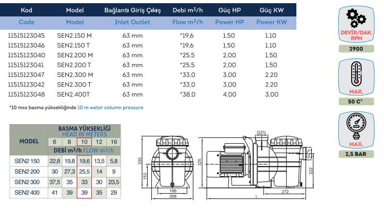384x208 pixels.
Task: Select the Debi m3/h column header
Action: [187, 16]
